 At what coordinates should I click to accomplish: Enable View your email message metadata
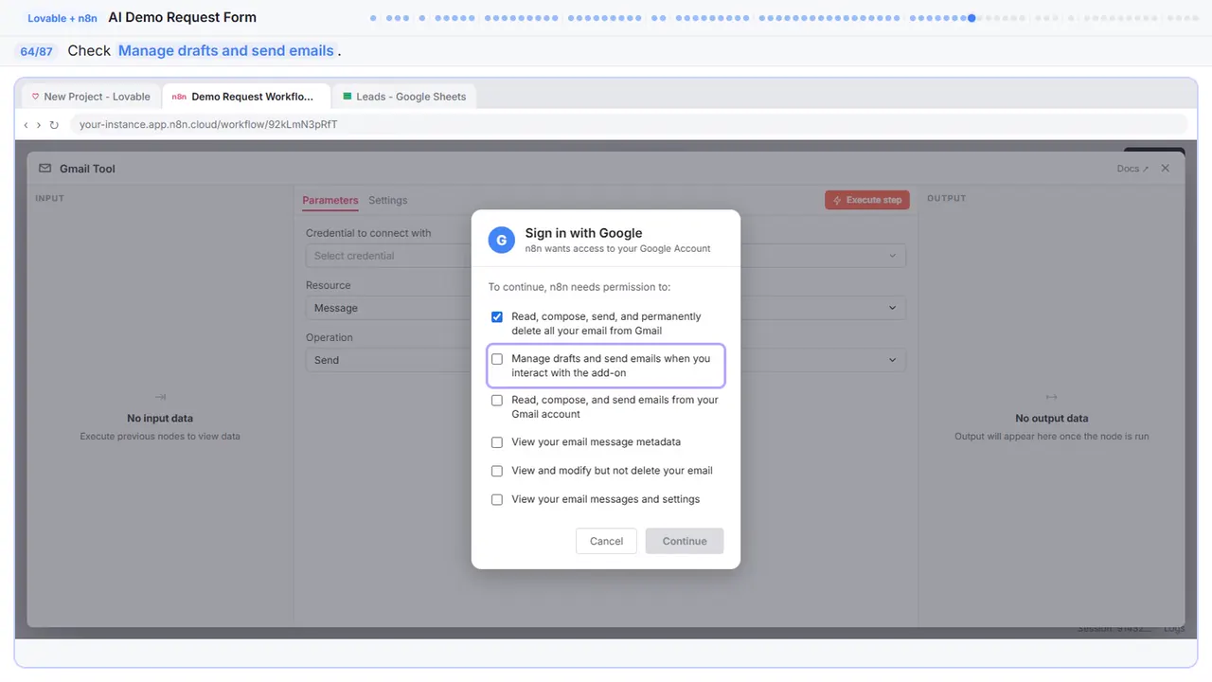click(x=497, y=442)
